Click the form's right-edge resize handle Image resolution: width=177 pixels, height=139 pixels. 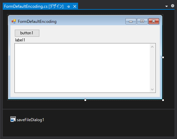(163, 57)
